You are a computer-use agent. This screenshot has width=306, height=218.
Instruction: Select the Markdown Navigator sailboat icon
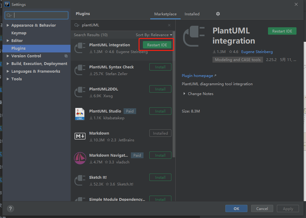pyautogui.click(x=80, y=158)
